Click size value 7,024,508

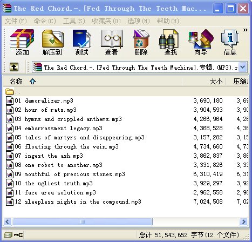click(x=208, y=201)
